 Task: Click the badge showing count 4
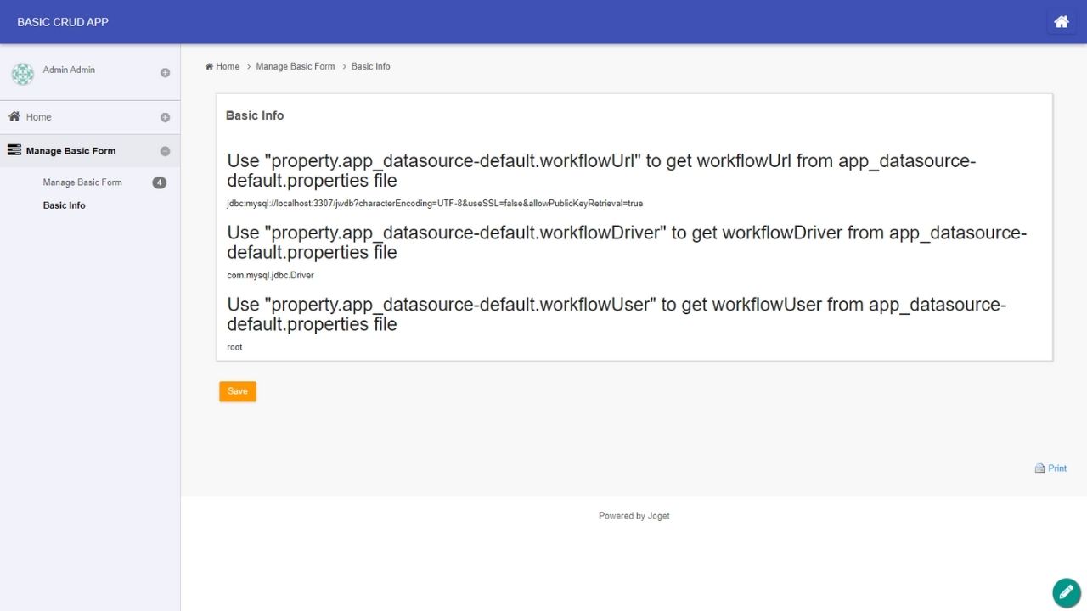[x=159, y=182]
